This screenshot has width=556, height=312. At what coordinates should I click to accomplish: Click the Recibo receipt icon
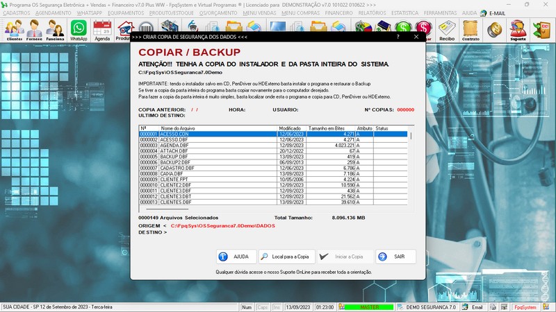447,31
